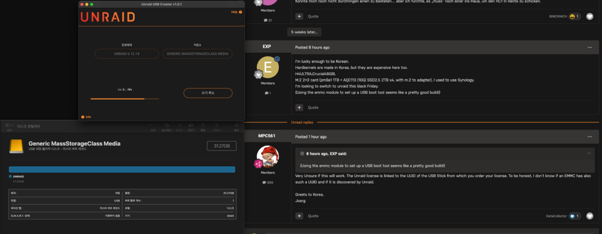Quote EXP's post
602x234 pixels.
click(x=313, y=108)
